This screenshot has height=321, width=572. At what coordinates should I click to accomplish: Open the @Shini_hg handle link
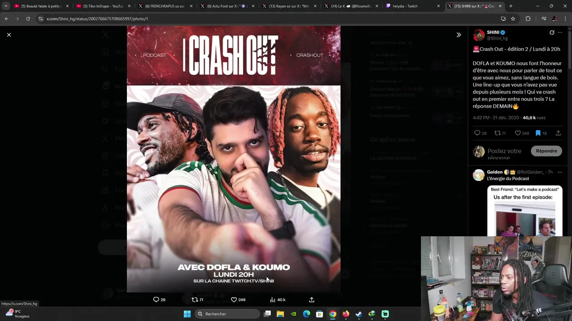click(x=497, y=38)
